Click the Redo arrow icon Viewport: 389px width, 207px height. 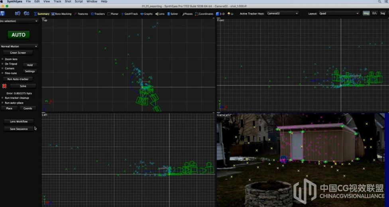(x=26, y=14)
